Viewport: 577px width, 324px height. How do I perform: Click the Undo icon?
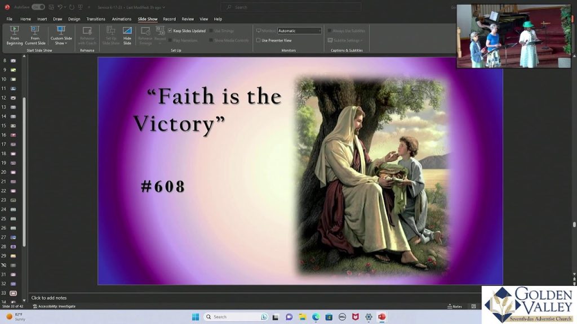coord(60,7)
